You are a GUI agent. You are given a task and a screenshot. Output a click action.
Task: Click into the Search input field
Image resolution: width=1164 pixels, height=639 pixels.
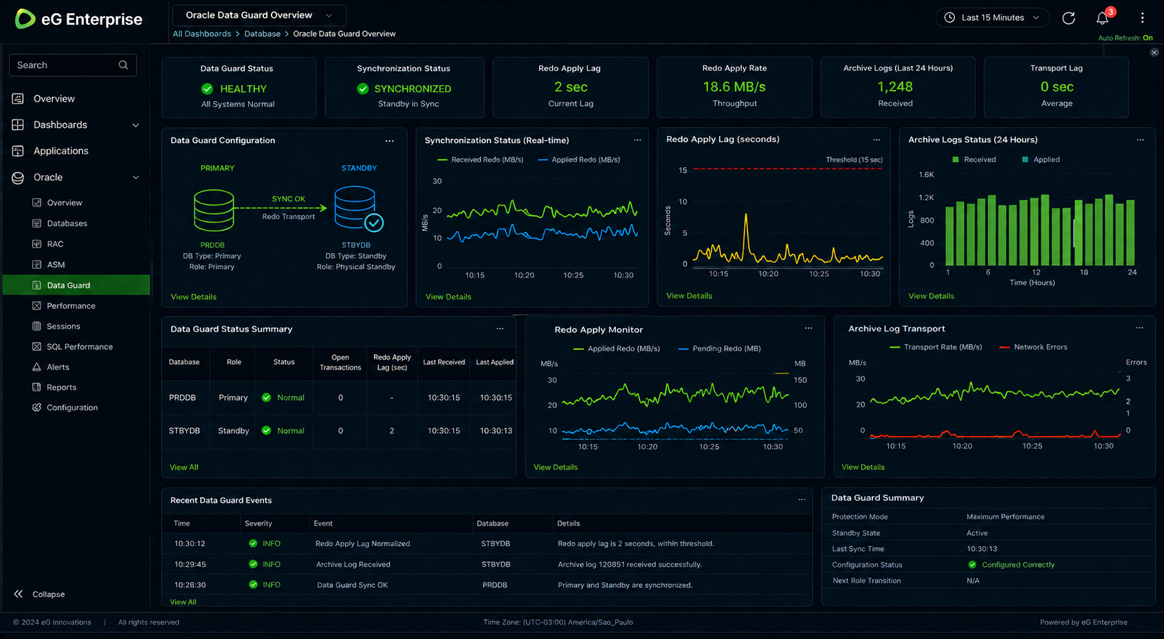coord(73,65)
